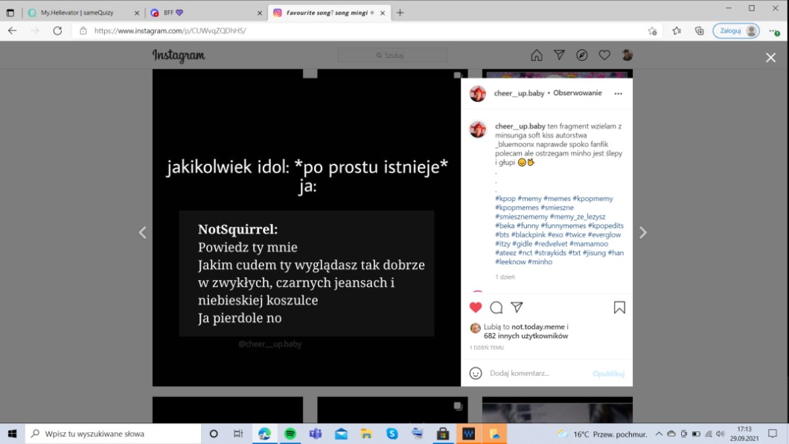Open the three-dots post options menu
The width and height of the screenshot is (789, 444).
618,94
